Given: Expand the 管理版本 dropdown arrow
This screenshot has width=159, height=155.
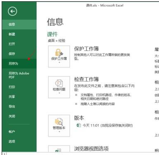Looking at the screenshot, I should click(59, 132).
